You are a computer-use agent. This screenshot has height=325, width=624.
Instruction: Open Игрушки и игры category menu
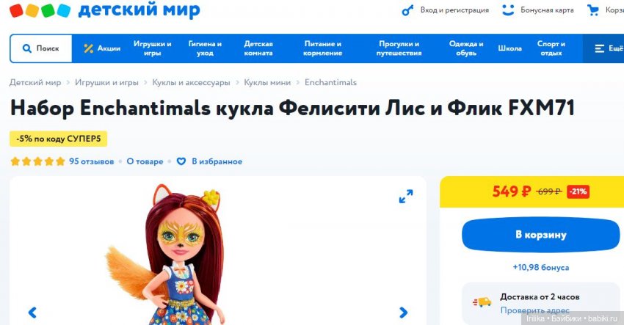[153, 48]
